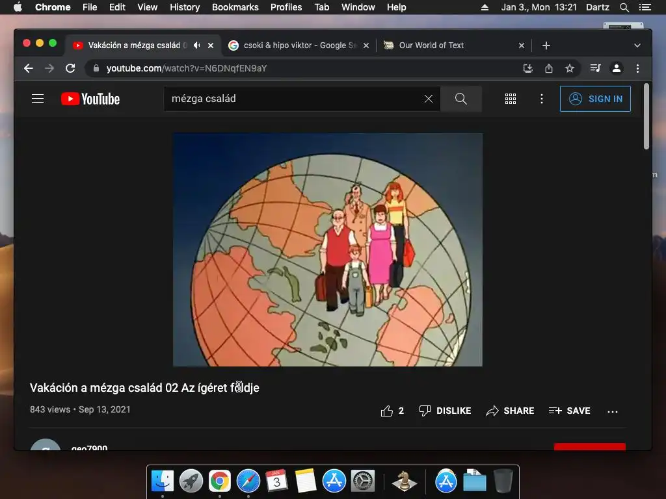The height and width of the screenshot is (499, 666).
Task: Open the Window menu
Action: point(358,7)
